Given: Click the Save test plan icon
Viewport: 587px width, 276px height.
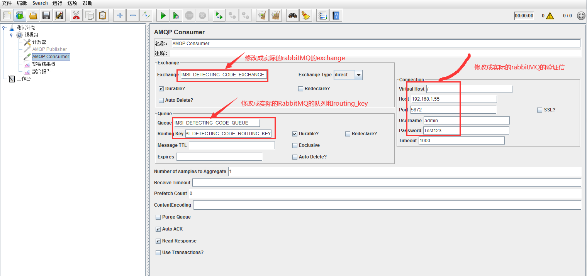Looking at the screenshot, I should point(46,15).
